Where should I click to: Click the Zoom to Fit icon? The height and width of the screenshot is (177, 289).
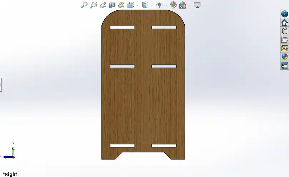(84, 5)
